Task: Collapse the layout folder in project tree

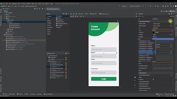Action: (6, 22)
